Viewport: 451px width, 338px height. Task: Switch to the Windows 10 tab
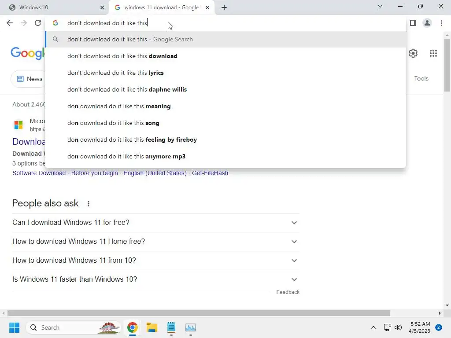point(55,7)
